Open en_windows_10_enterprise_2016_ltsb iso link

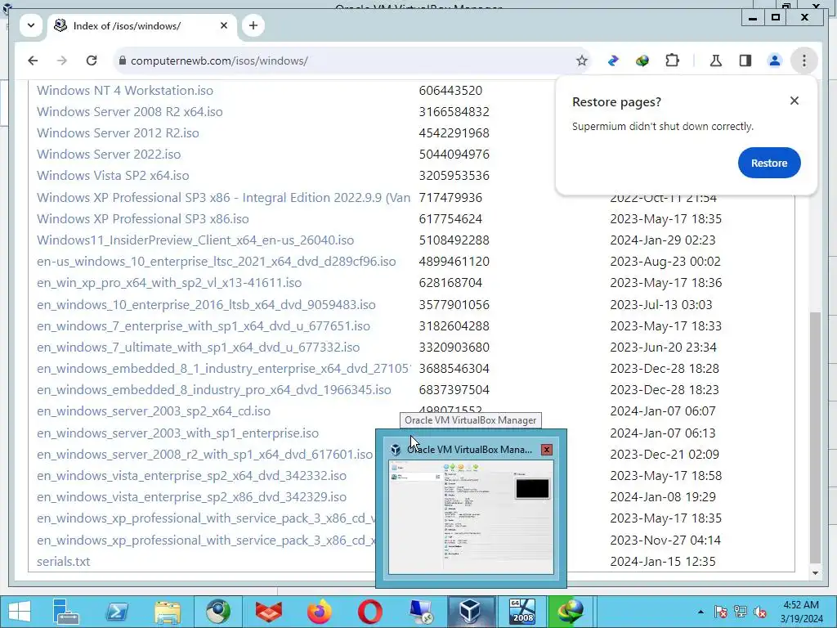(x=206, y=305)
